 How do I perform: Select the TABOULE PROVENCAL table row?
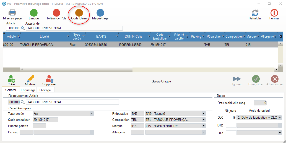(112, 45)
